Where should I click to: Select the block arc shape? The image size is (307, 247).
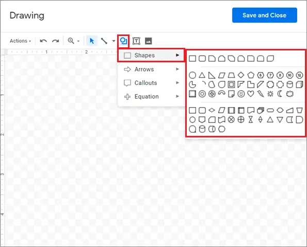pos(222,94)
